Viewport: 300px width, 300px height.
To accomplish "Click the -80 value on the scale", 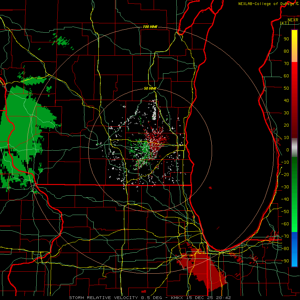I will pos(285,249).
